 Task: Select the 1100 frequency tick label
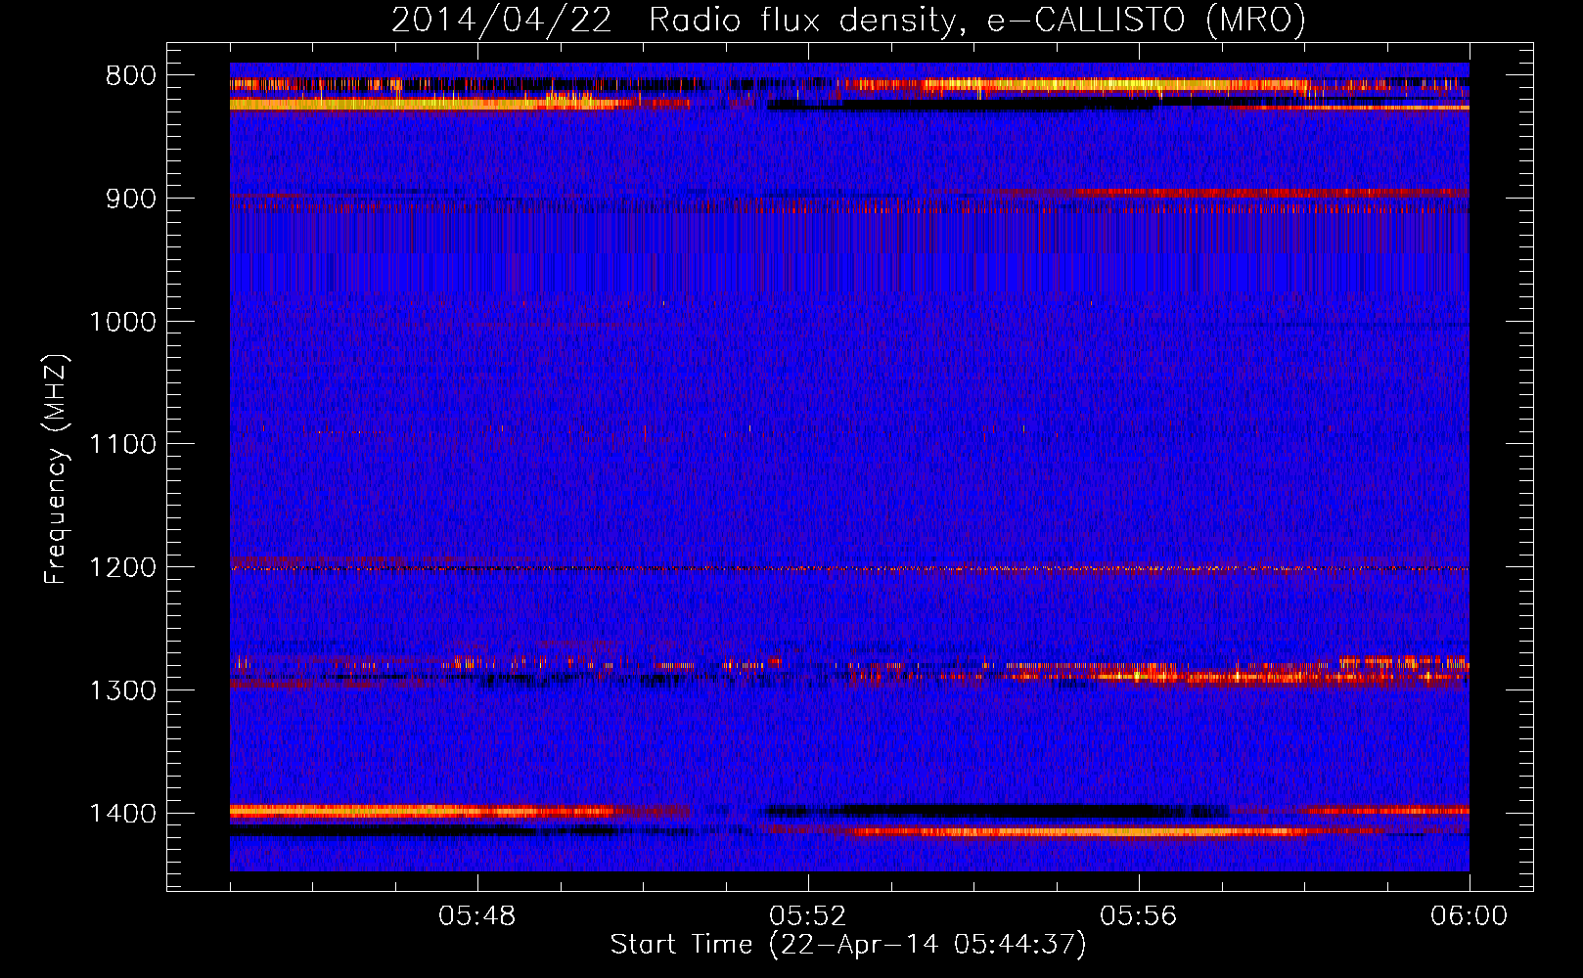click(x=122, y=445)
